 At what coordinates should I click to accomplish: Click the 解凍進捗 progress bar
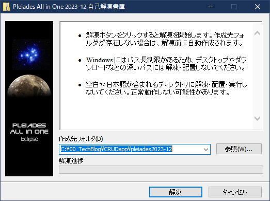pyautogui.click(x=161, y=170)
